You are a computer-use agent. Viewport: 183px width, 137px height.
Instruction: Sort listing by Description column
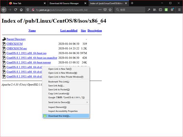95,30
